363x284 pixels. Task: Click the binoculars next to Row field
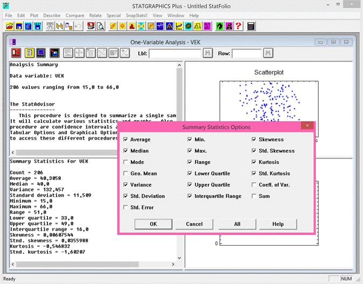[268, 53]
